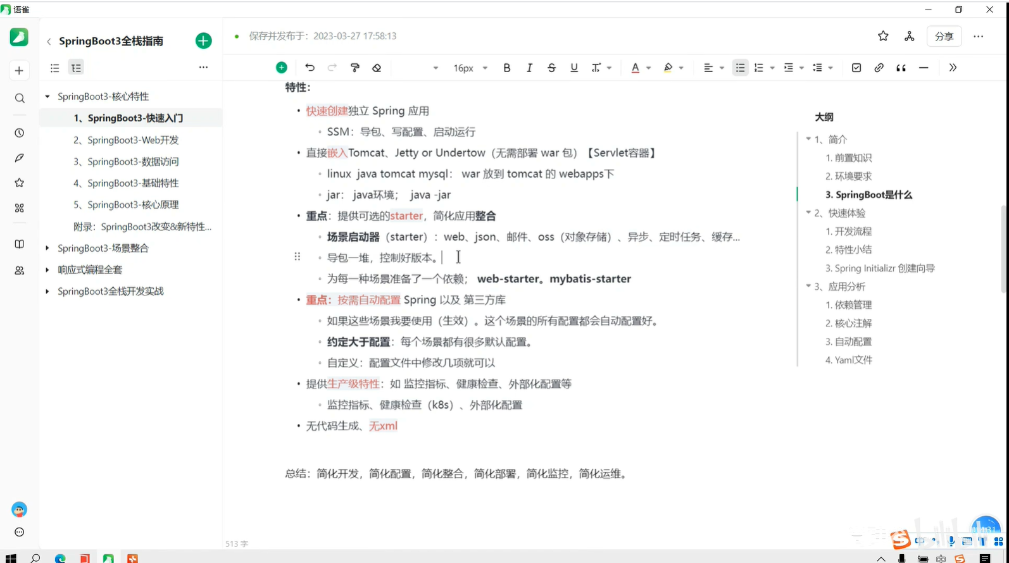Click the create new plus in left rail
The width and height of the screenshot is (1009, 563).
point(19,70)
